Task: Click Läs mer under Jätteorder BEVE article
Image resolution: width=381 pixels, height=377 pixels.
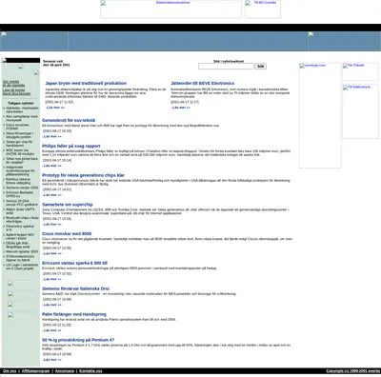Action: [x=181, y=108]
